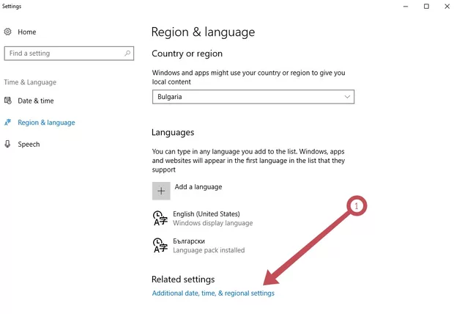Click the Български language icon
Viewport: 454px width, 314px height.
click(159, 245)
